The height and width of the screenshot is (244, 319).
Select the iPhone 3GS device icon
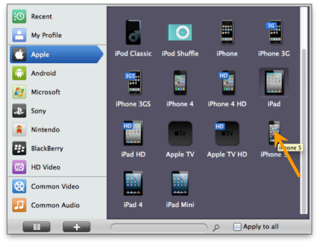pos(133,82)
